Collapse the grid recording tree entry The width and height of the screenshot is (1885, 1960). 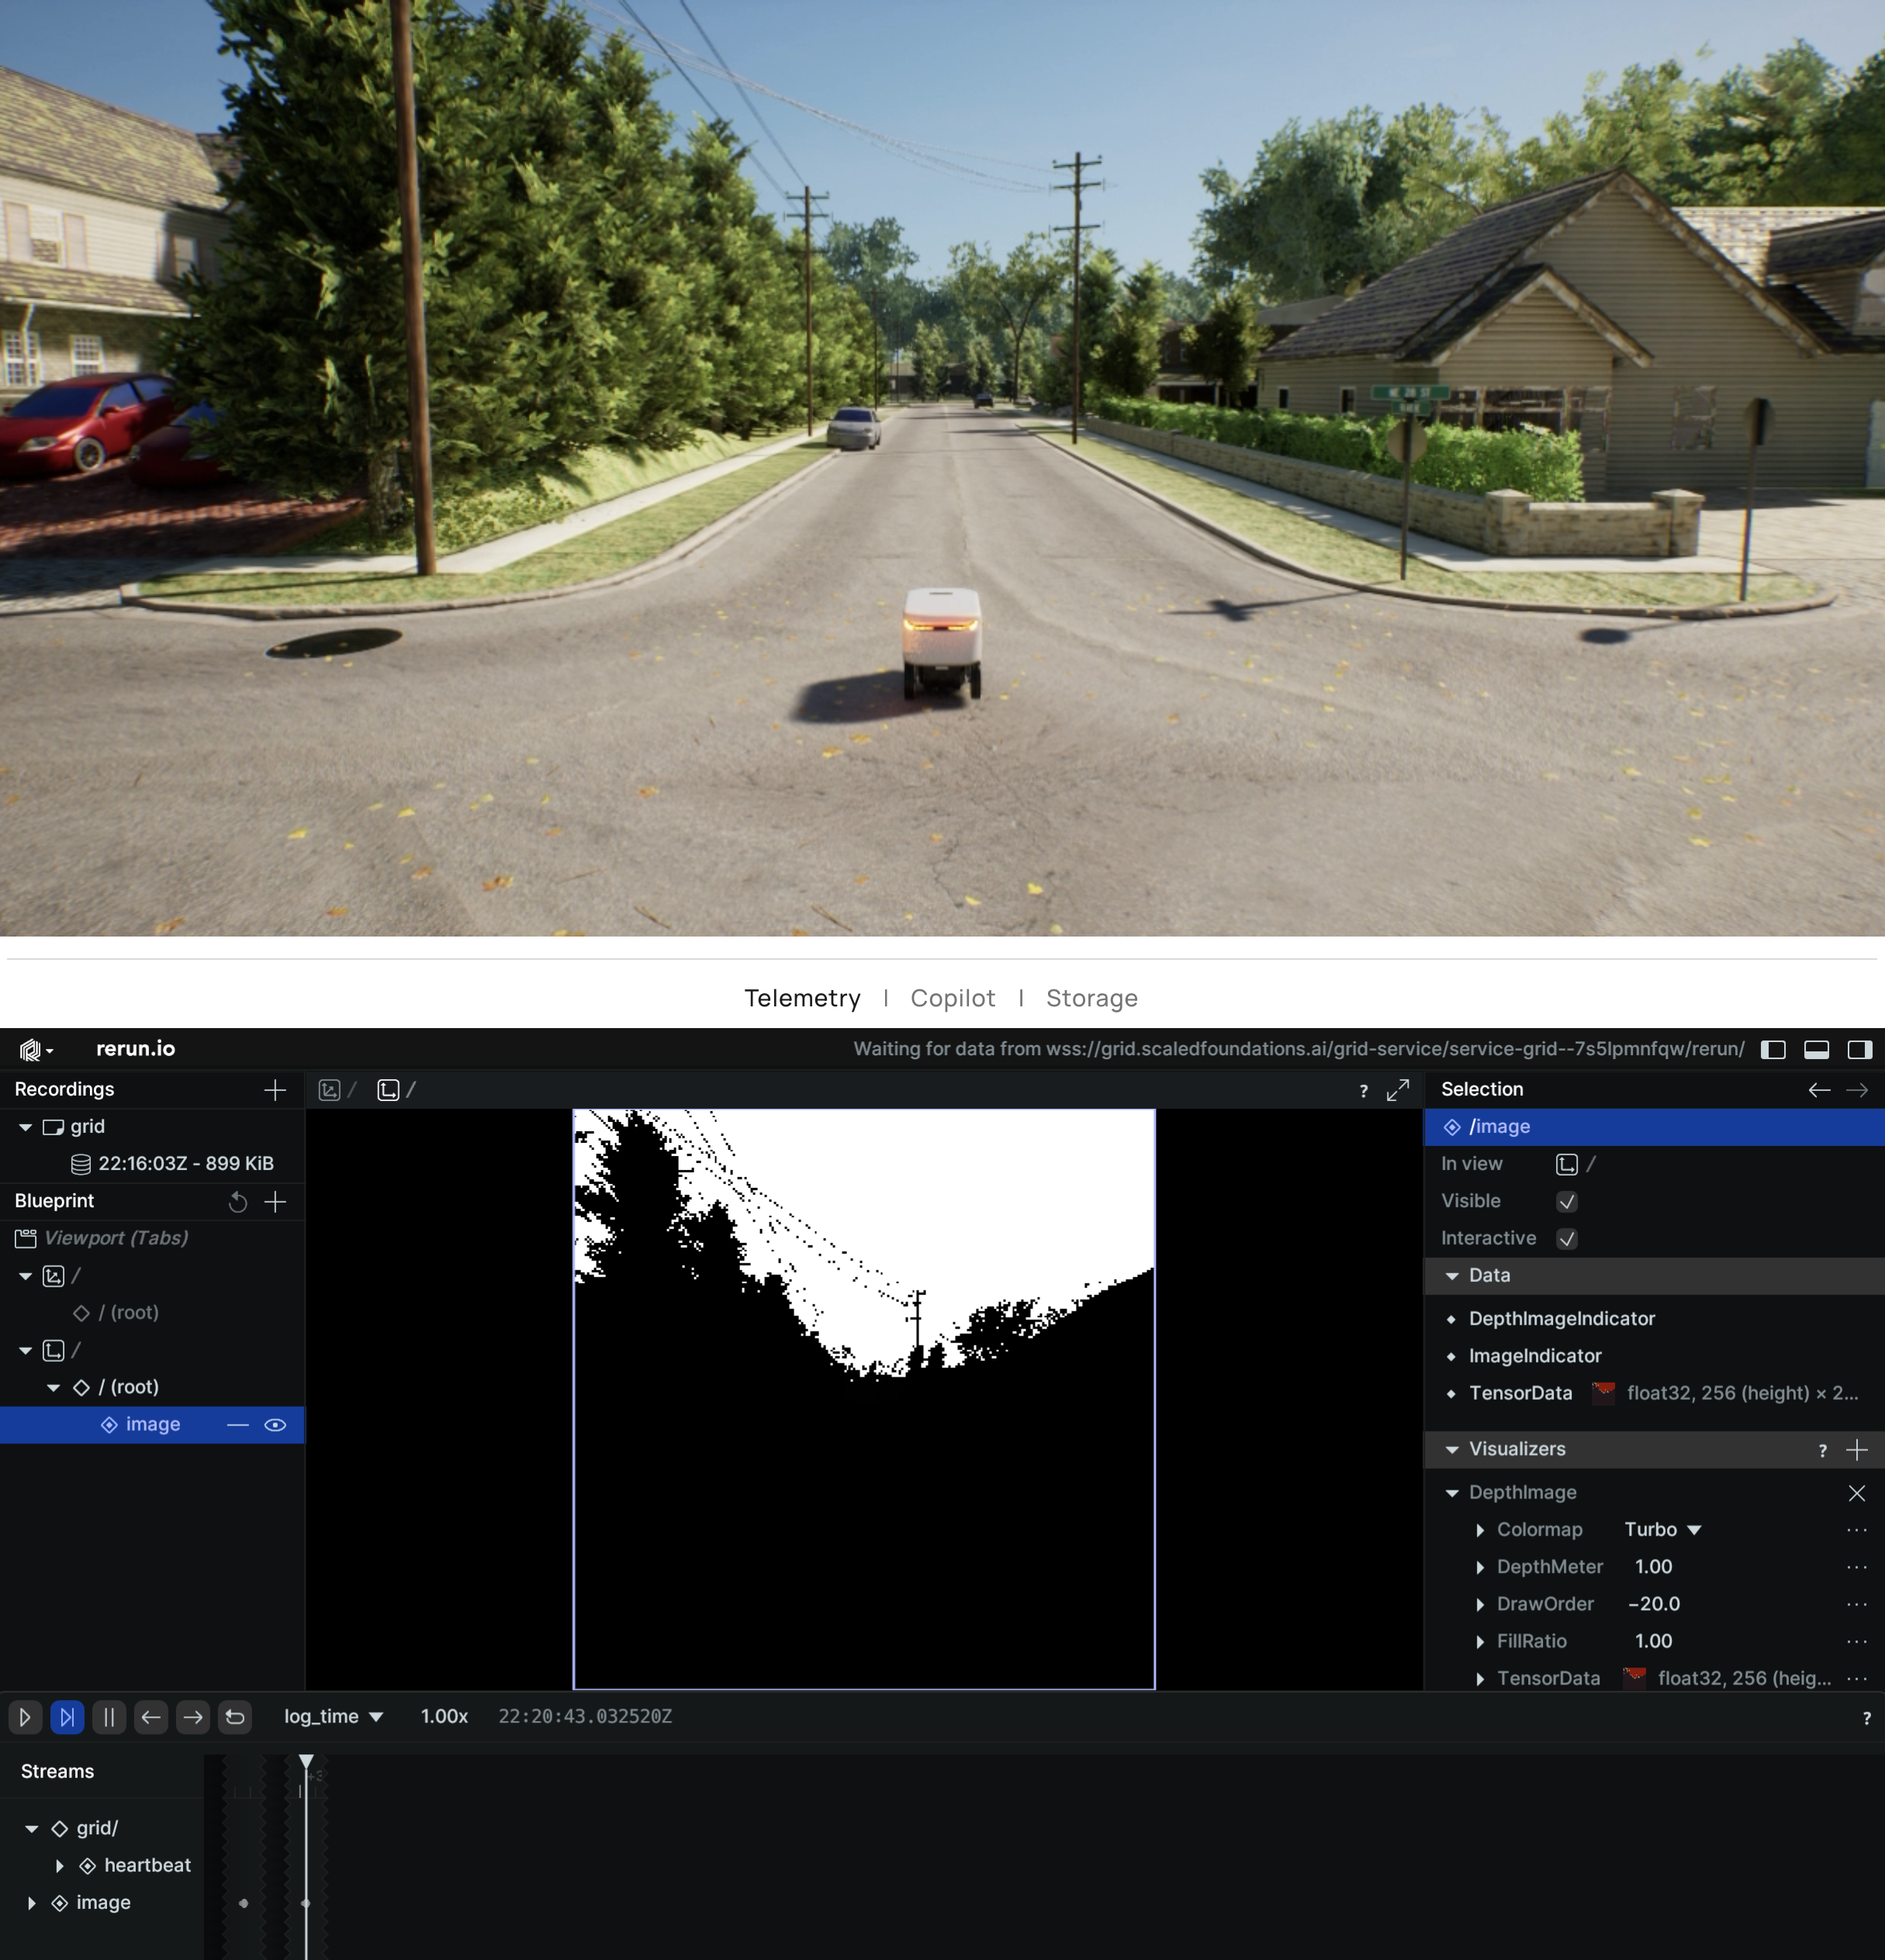[25, 1126]
